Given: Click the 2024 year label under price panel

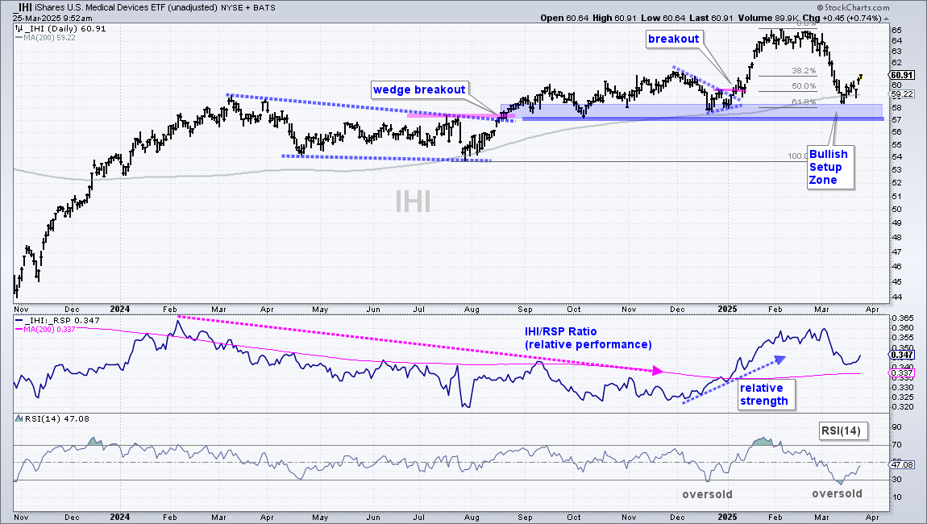Looking at the screenshot, I should click(120, 310).
